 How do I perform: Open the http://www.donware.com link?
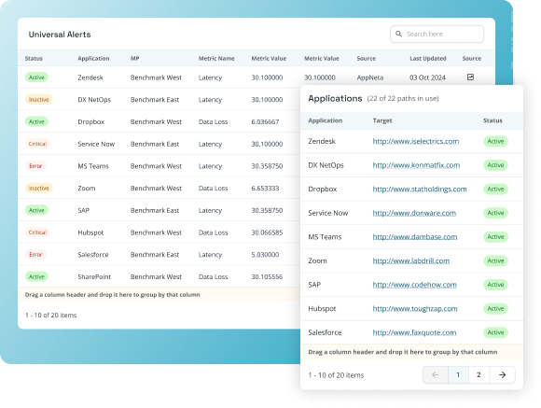(x=414, y=213)
